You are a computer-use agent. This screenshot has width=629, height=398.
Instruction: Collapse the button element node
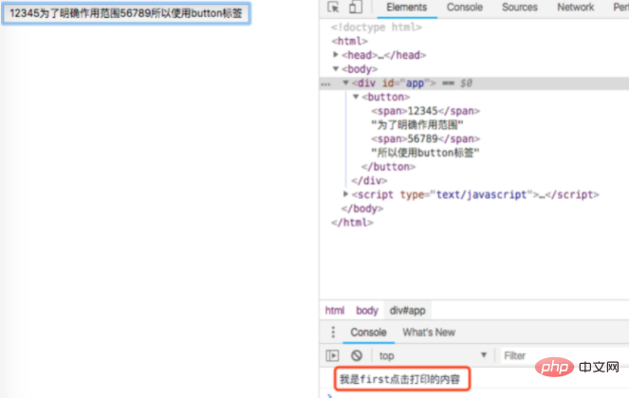(356, 97)
